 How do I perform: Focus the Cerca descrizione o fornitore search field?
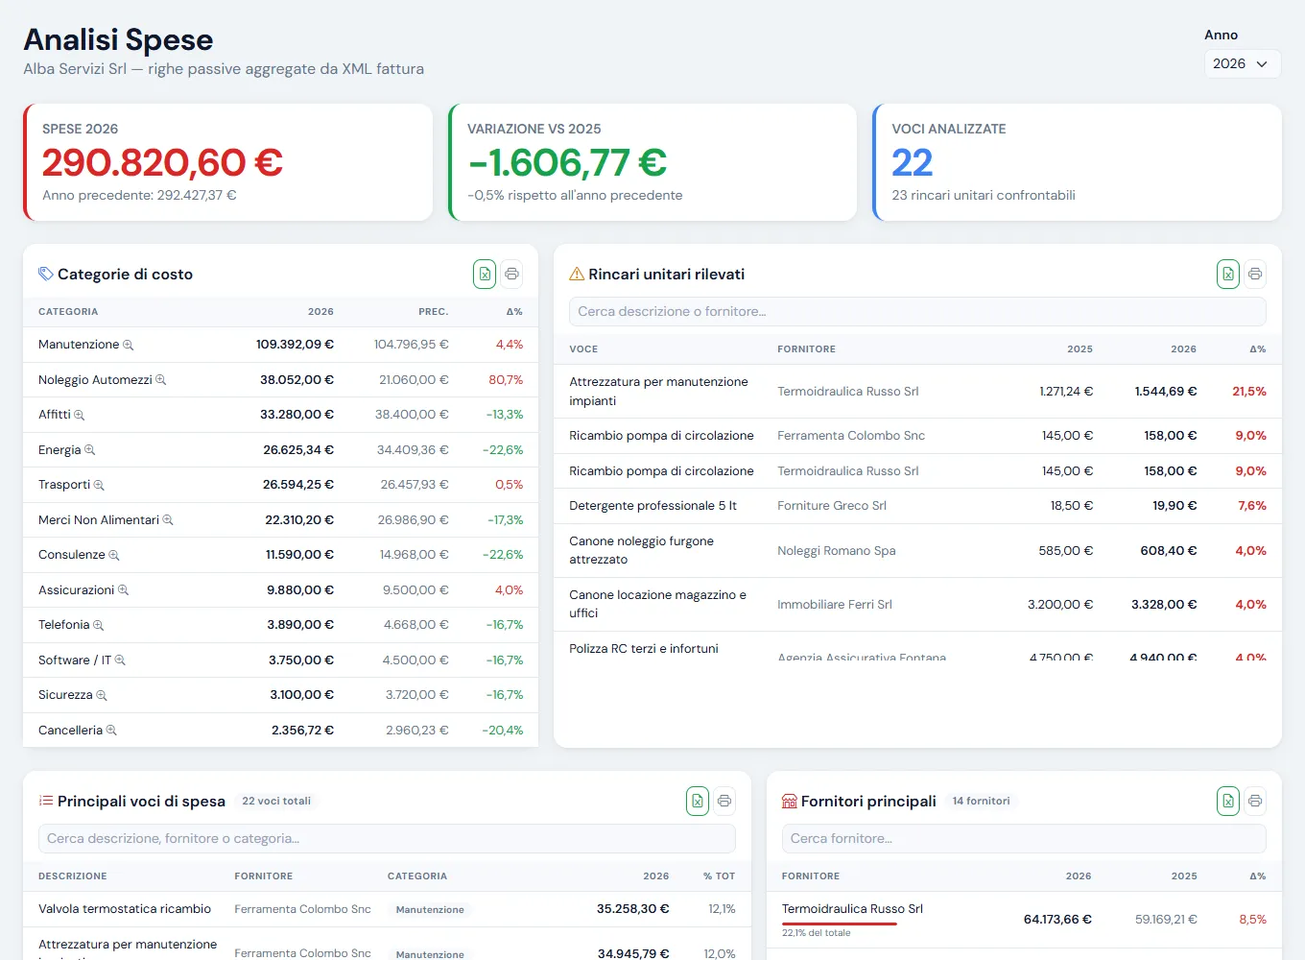[x=917, y=311]
